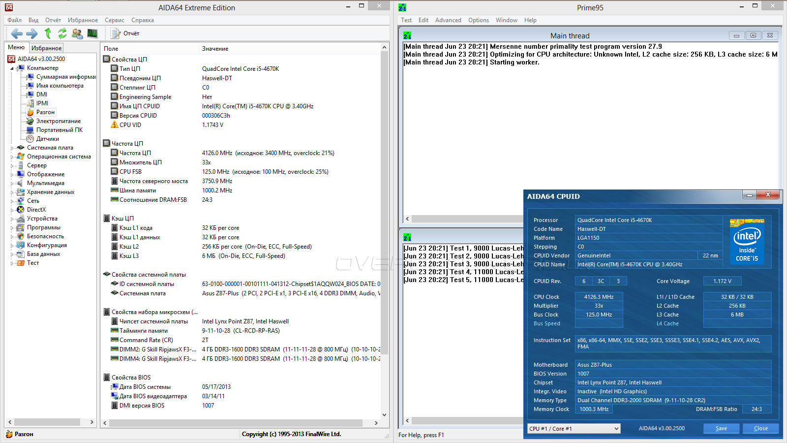Expand the Отображение tree node
The height and width of the screenshot is (443, 787).
click(x=12, y=174)
